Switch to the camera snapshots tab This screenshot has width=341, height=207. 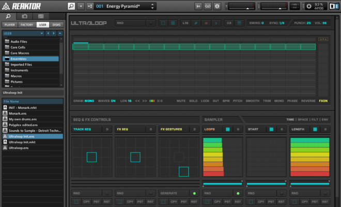pyautogui.click(x=25, y=16)
